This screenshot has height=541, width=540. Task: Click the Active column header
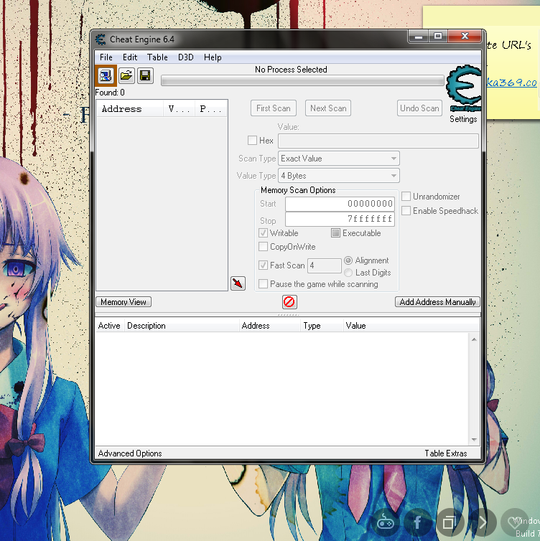coord(110,326)
